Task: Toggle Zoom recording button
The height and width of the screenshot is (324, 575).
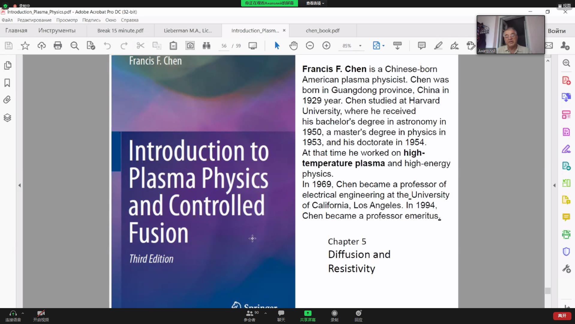Action: (x=334, y=316)
